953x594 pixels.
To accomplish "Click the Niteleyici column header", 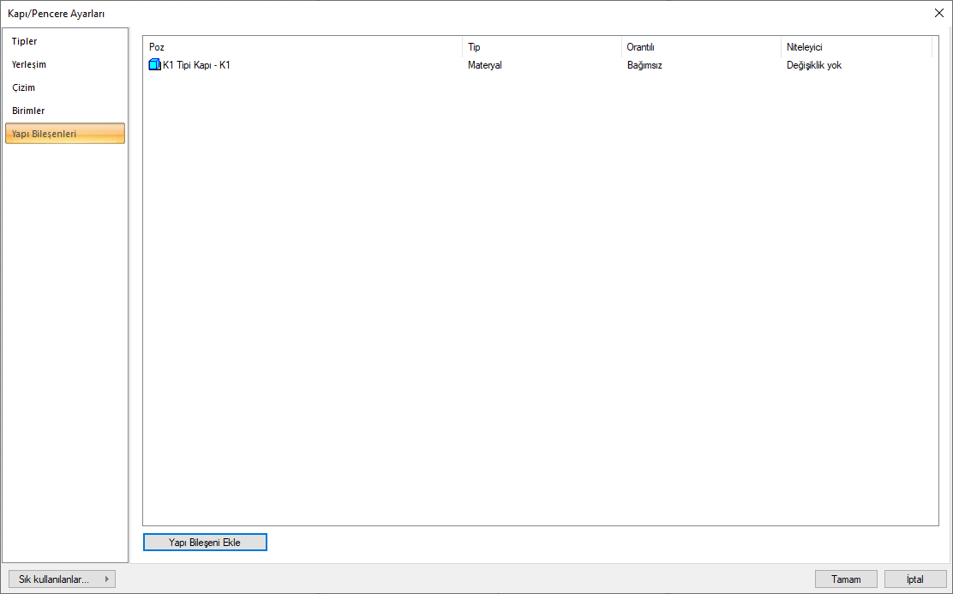I will [x=856, y=47].
